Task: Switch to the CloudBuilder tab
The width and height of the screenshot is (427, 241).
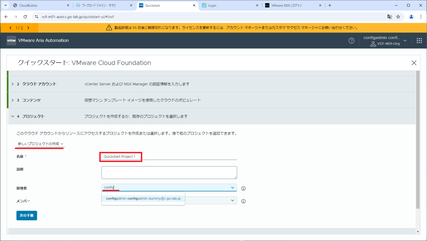Action: (x=41, y=5)
